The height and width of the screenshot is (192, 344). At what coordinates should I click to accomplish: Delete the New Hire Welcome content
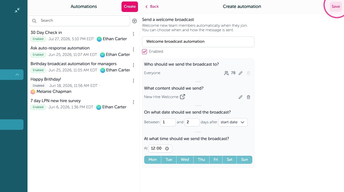click(248, 97)
